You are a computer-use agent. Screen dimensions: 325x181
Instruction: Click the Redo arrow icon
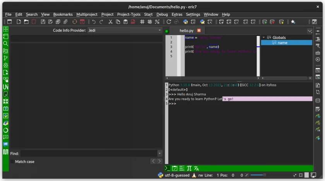(x=101, y=22)
